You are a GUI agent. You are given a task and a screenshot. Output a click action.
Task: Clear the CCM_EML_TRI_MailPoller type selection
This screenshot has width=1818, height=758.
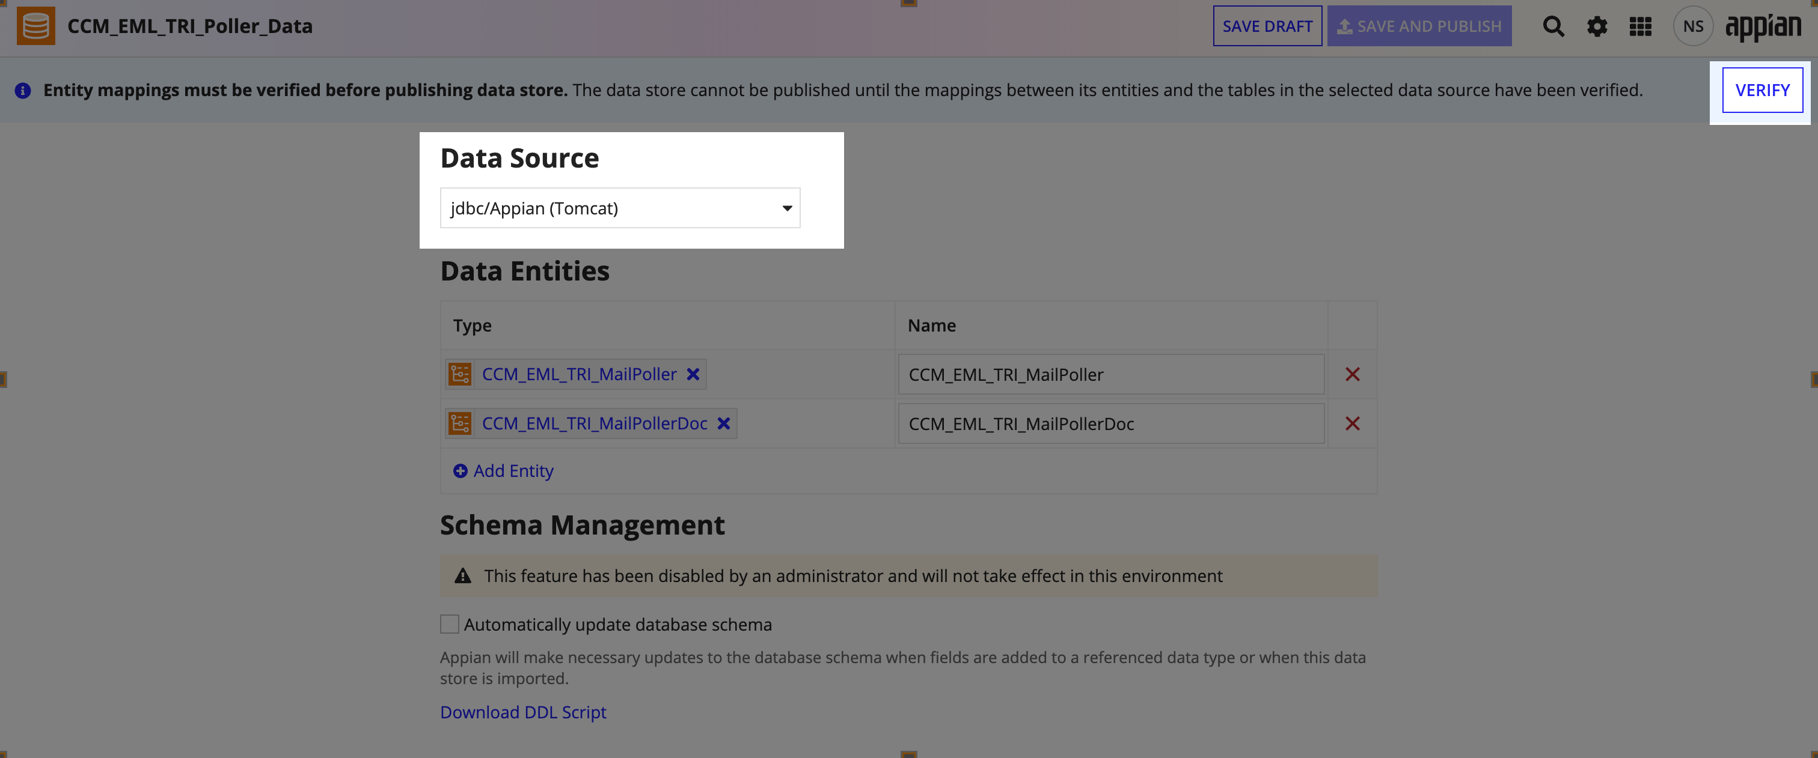693,374
